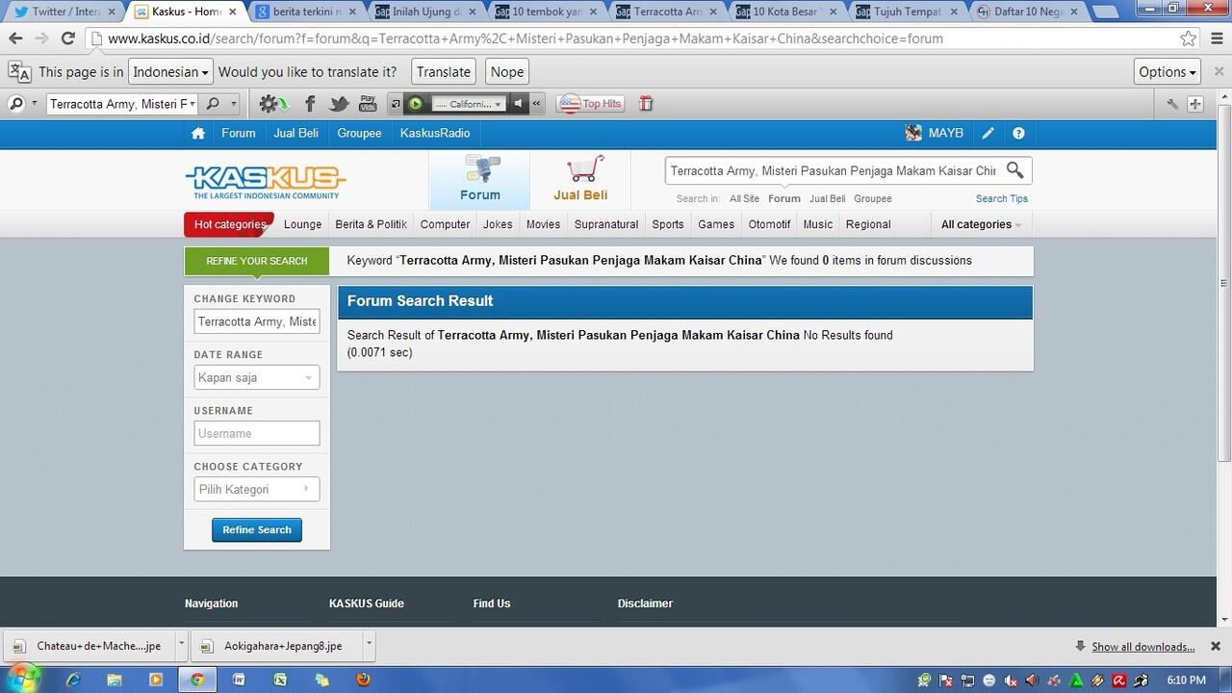Click the Top Hits toolbar button
1232x693 pixels.
(591, 104)
